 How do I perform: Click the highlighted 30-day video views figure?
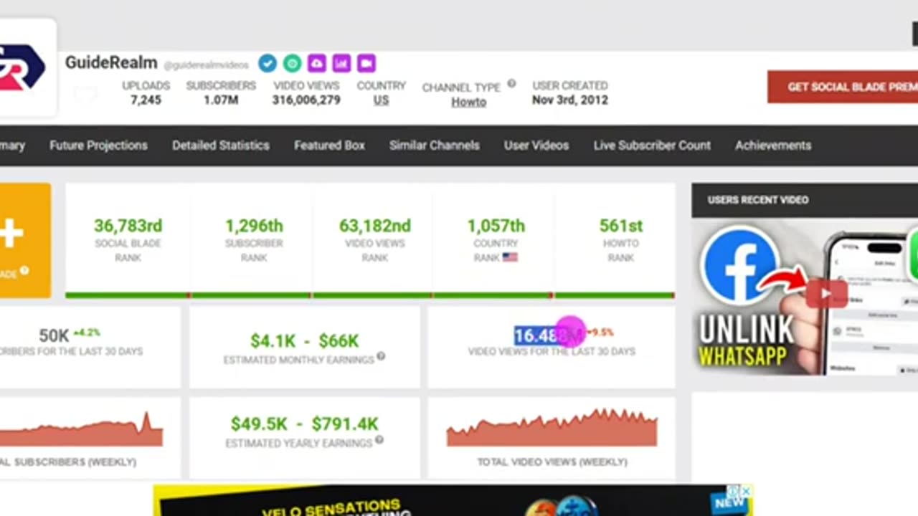point(549,335)
